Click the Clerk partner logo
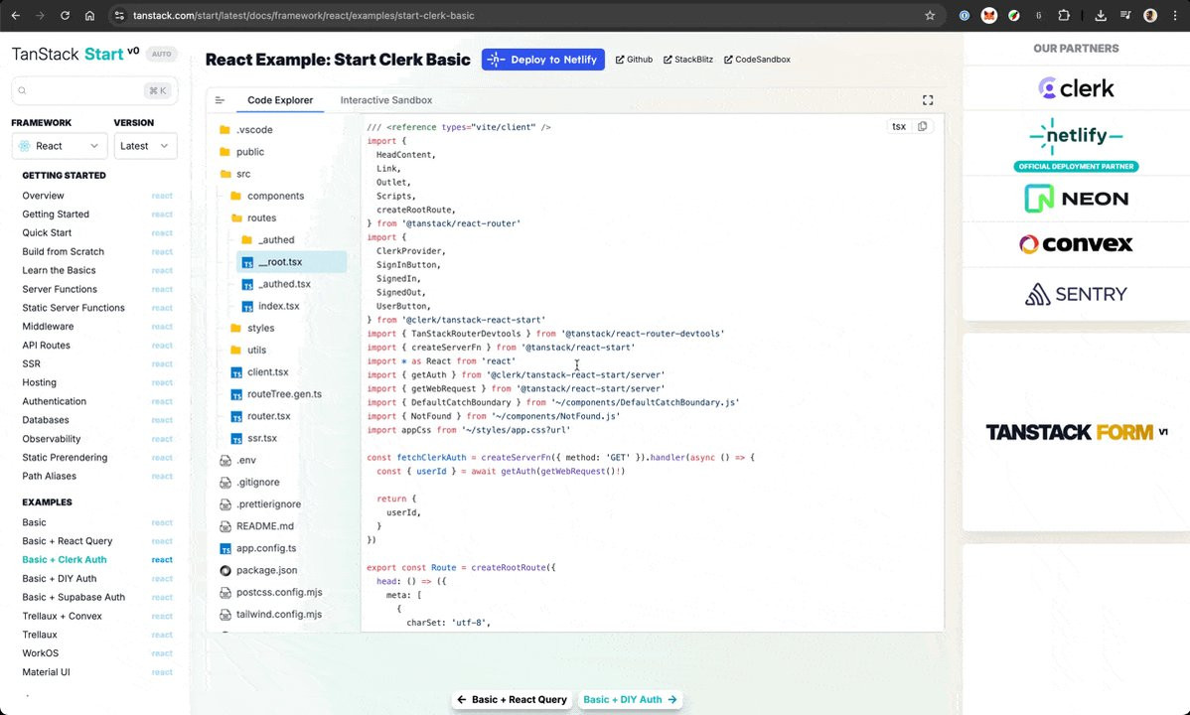 click(1076, 88)
